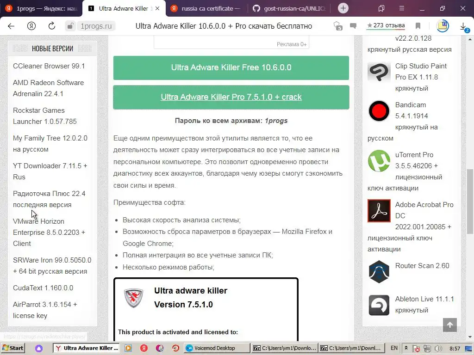Click the scrollbar down arrow
The image size is (474, 355).
click(x=470, y=337)
